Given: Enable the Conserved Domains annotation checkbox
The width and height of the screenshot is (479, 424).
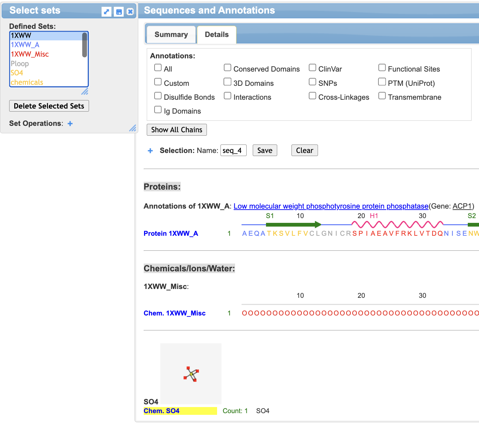Looking at the screenshot, I should tap(227, 68).
